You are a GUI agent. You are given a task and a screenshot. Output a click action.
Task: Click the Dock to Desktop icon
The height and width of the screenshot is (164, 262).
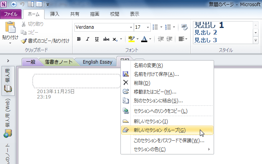tap(31, 4)
